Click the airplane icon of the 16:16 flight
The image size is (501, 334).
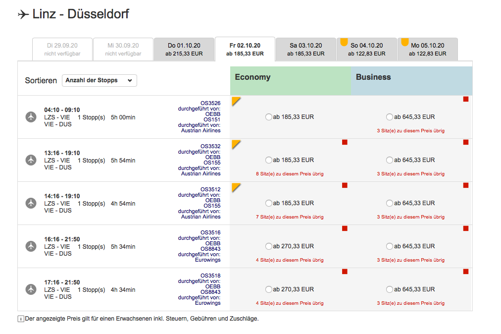pos(31,246)
